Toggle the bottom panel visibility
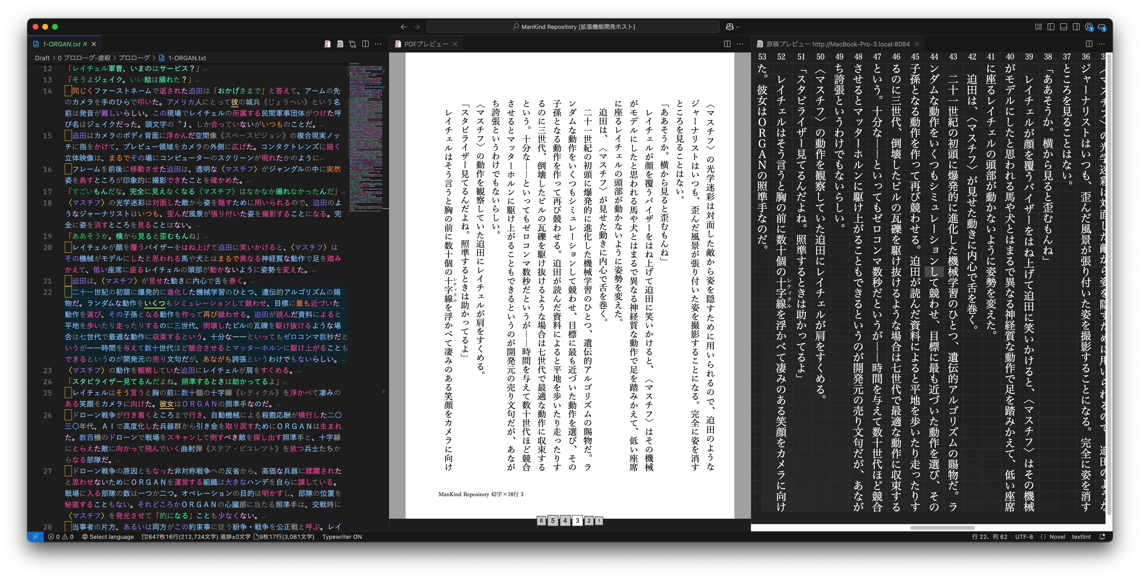The image size is (1140, 578). coord(1063,27)
